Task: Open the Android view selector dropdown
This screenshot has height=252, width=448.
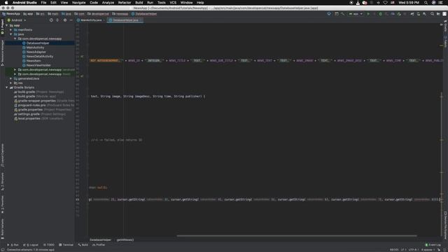Action: coord(17,20)
